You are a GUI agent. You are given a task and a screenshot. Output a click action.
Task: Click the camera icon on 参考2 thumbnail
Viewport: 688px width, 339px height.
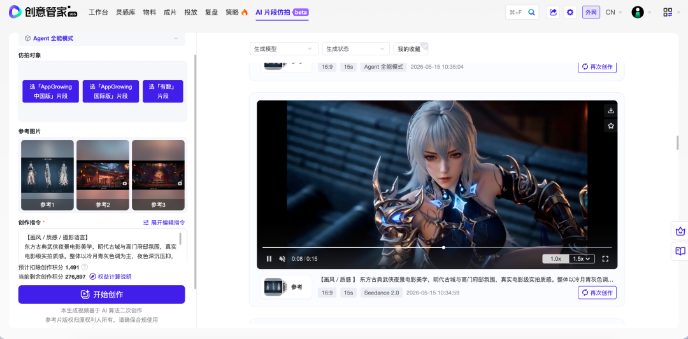[x=125, y=184]
